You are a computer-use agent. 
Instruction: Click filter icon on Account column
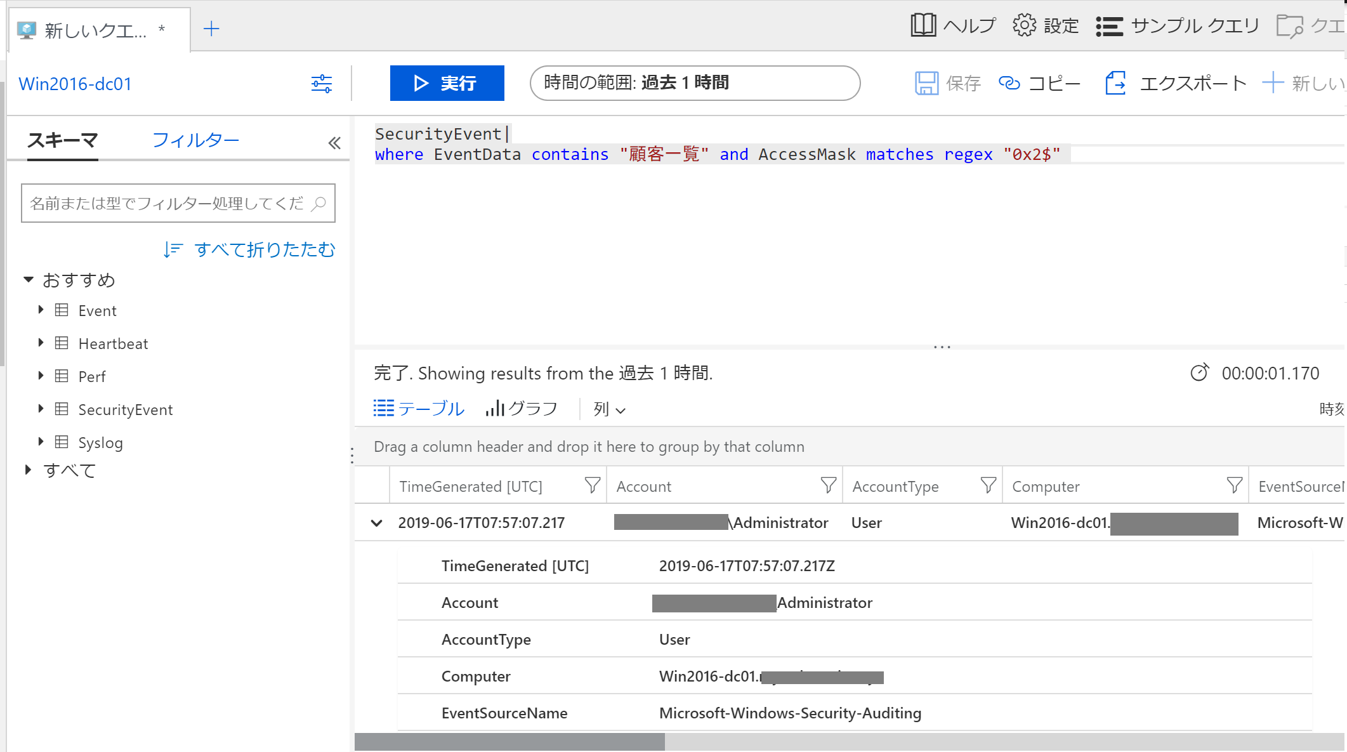(x=828, y=486)
